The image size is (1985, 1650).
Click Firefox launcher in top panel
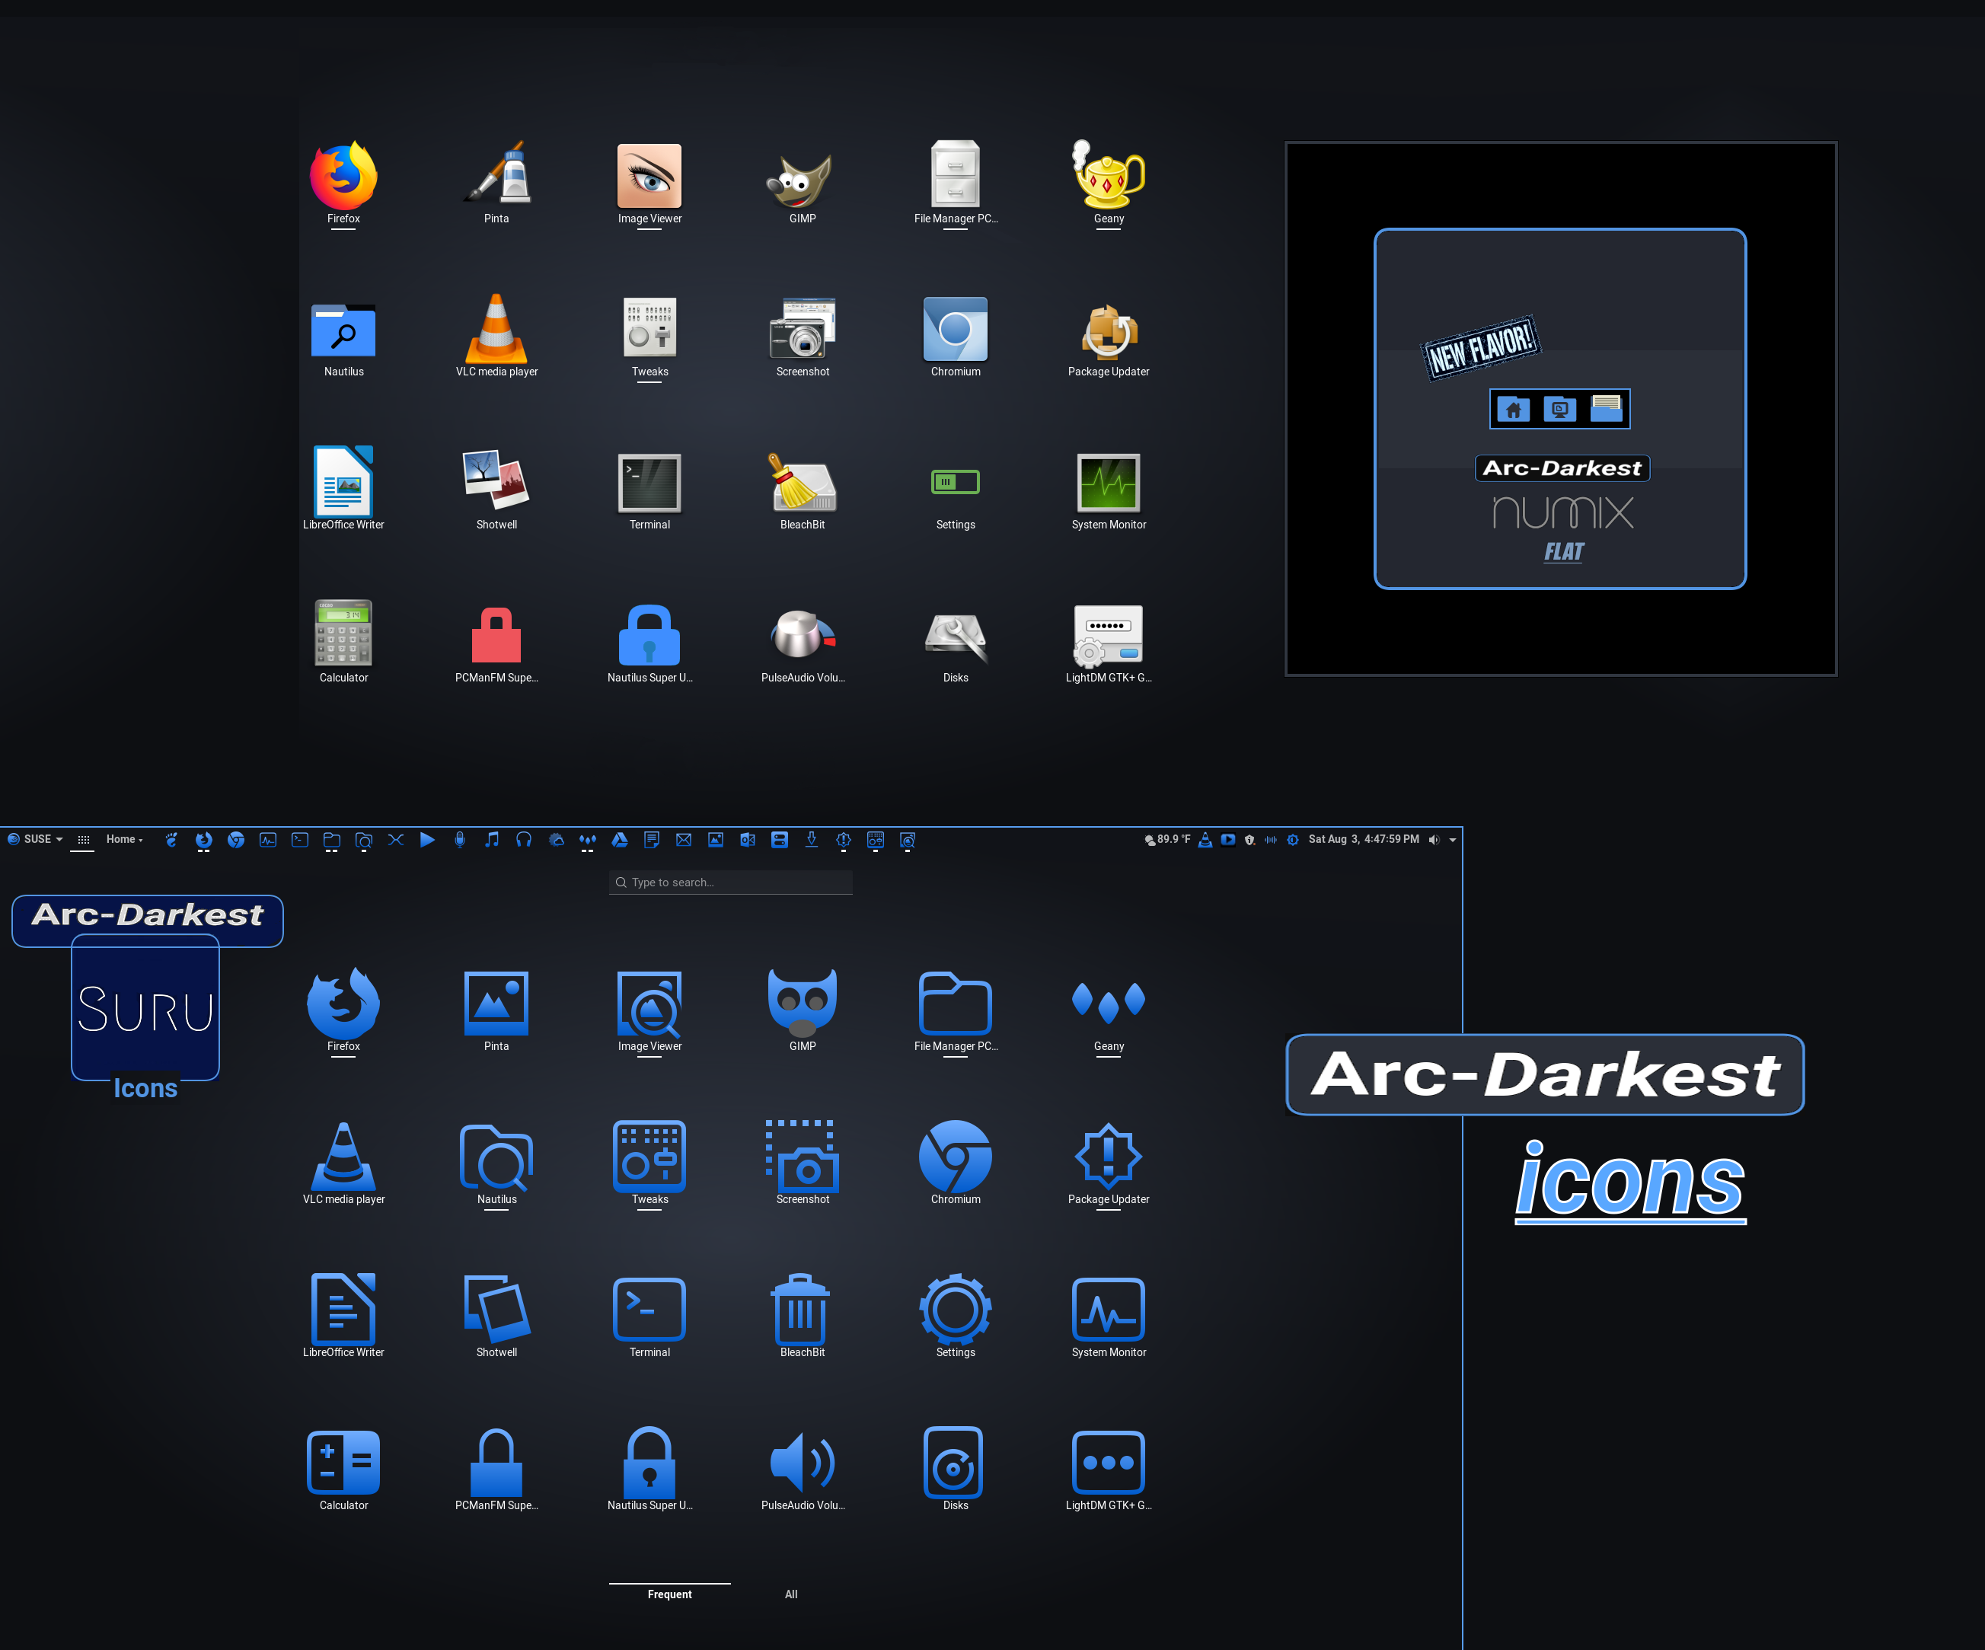(203, 840)
